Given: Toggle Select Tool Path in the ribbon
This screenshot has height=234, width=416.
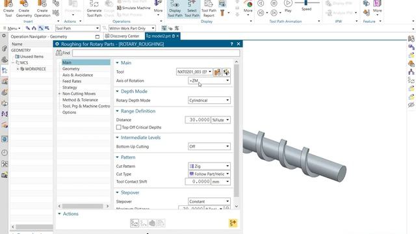Looking at the screenshot, I should click(192, 8).
